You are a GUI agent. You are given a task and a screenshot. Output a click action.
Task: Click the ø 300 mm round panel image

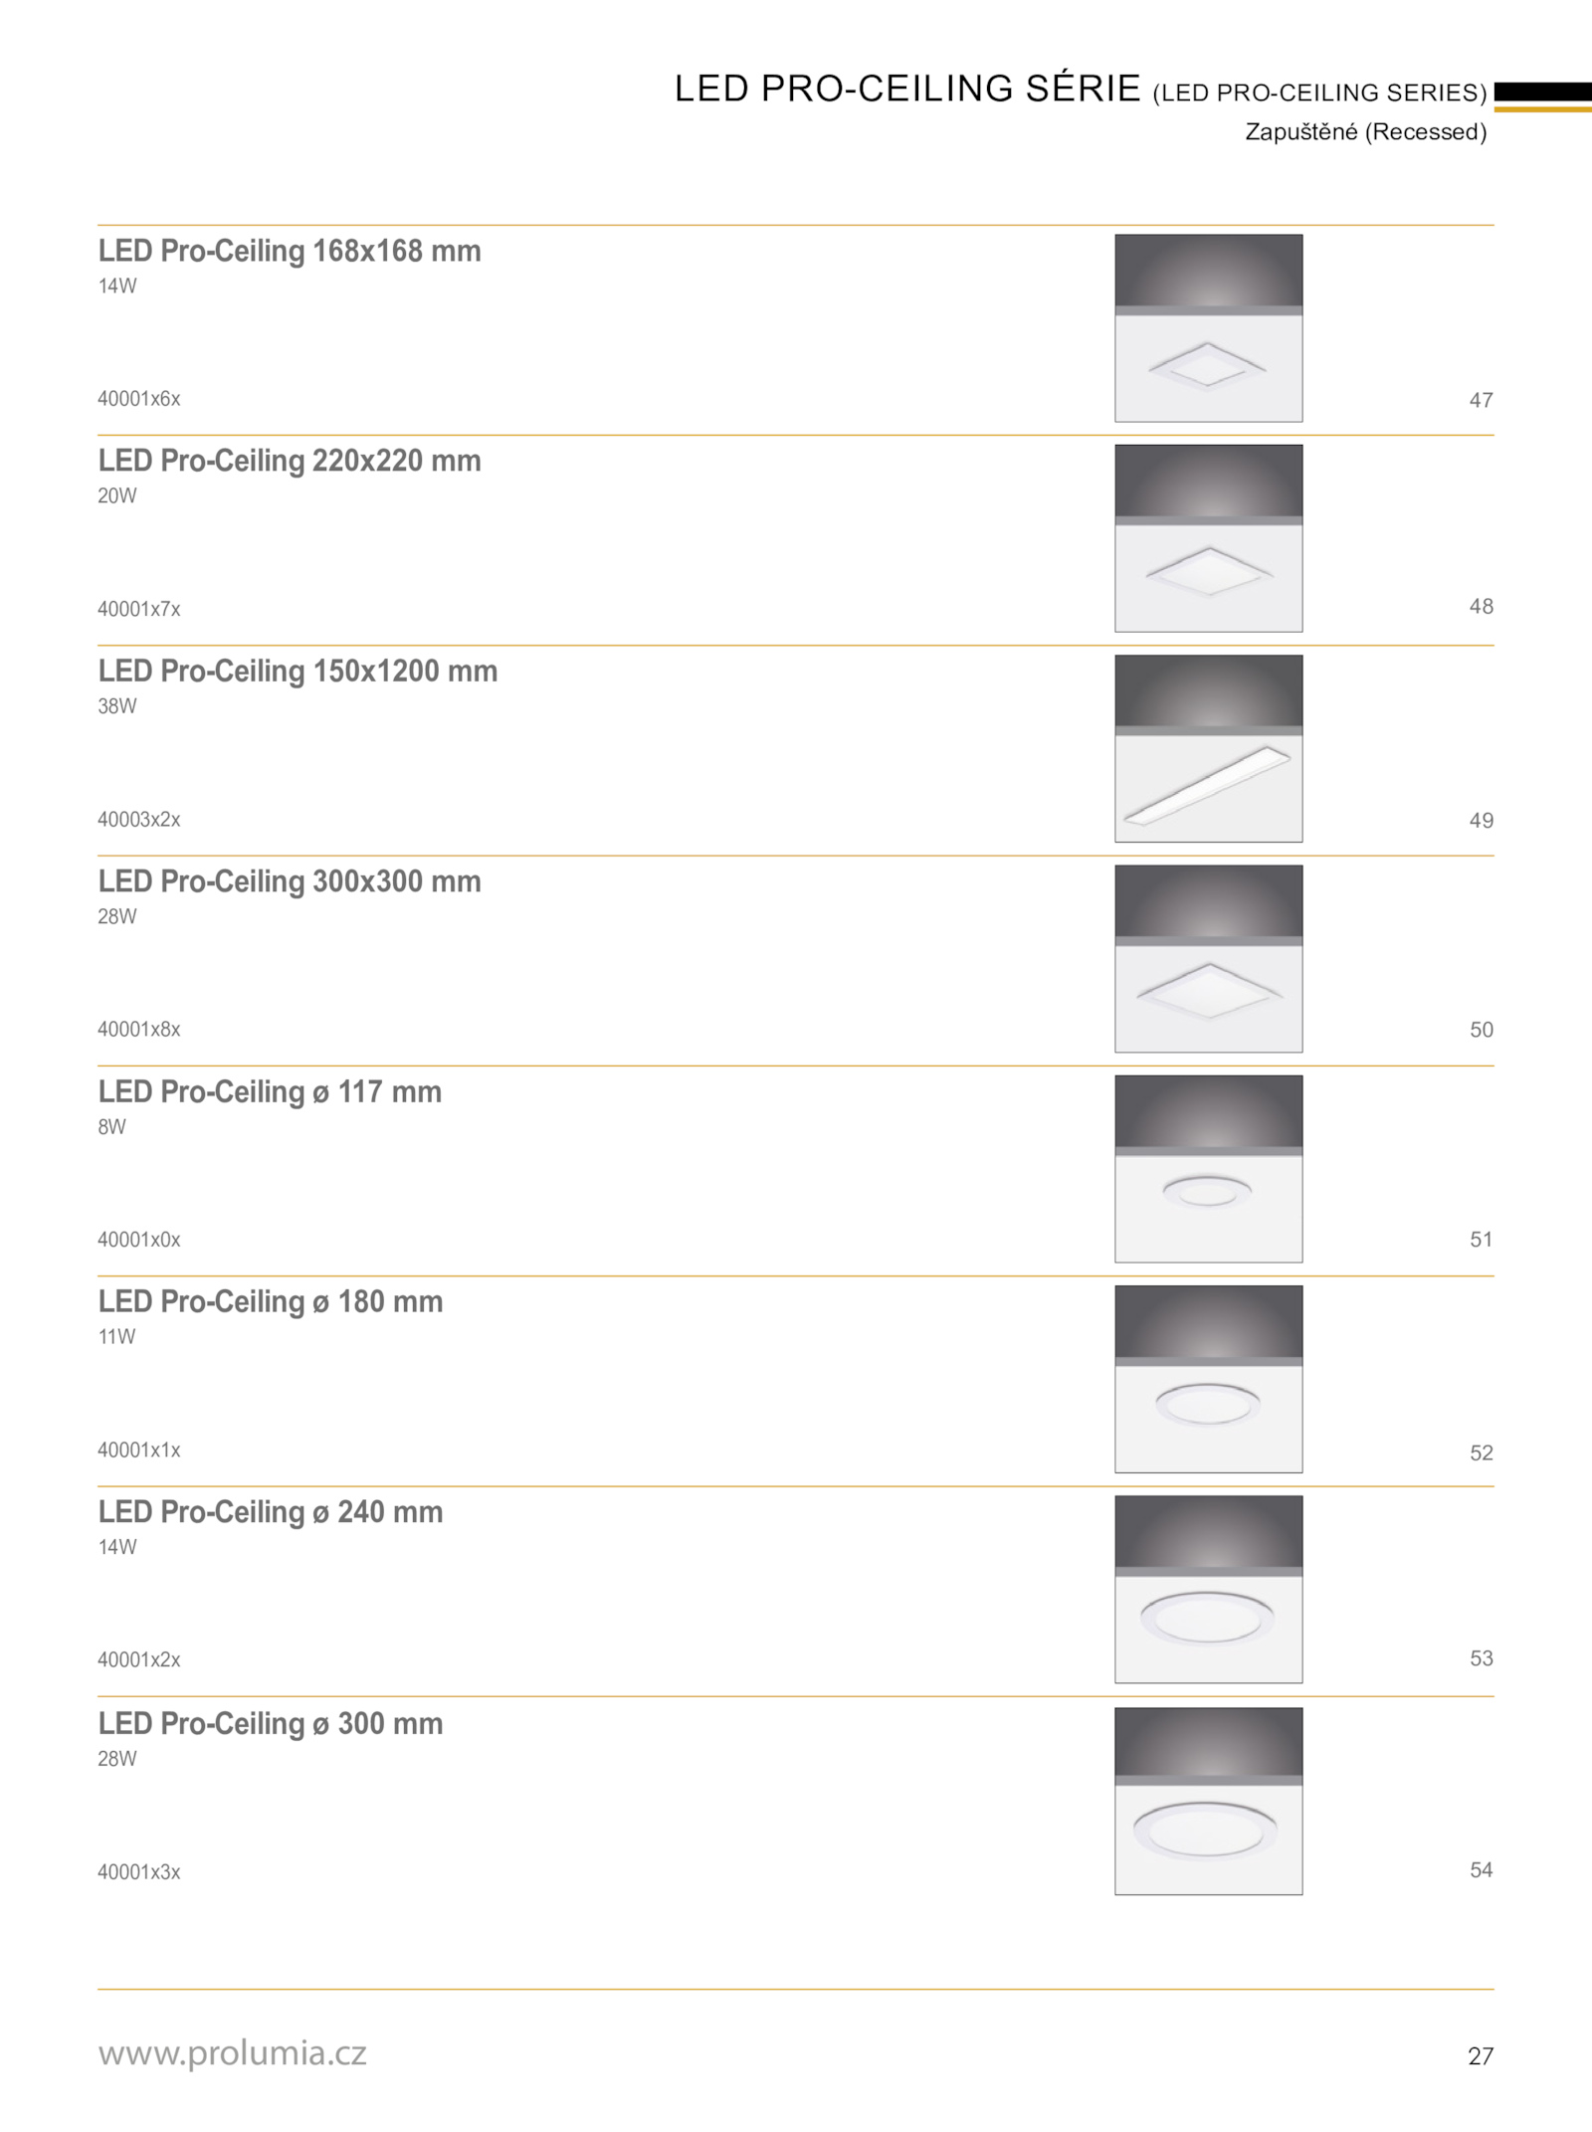click(1208, 1801)
